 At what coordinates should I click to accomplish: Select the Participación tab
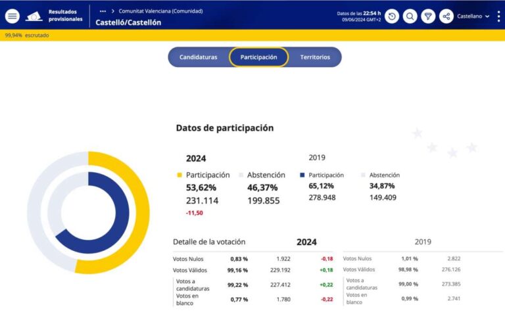[258, 57]
